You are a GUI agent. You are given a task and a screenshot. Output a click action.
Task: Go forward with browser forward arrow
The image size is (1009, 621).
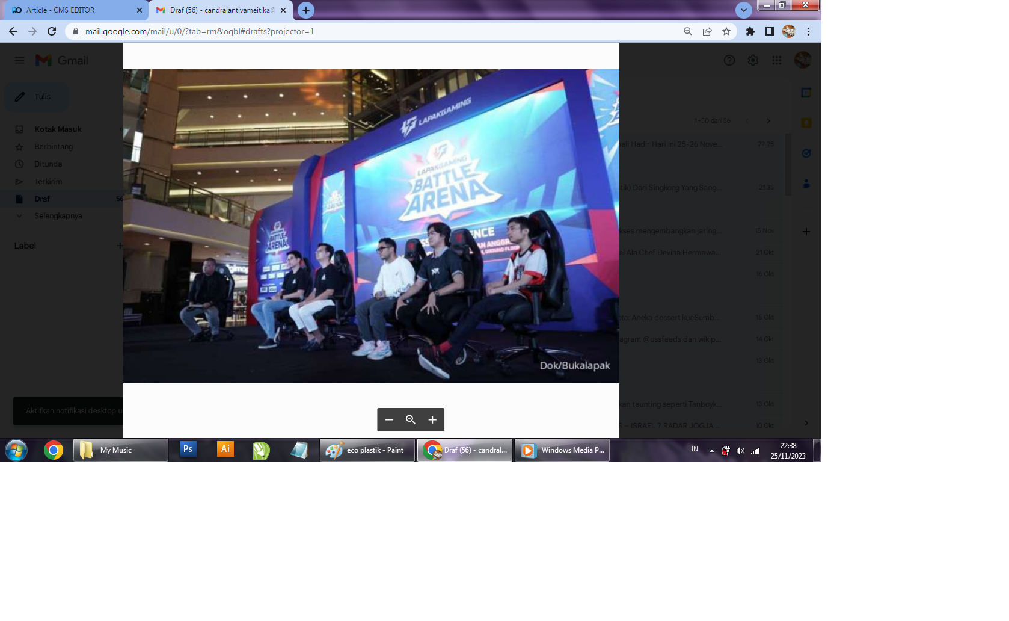coord(32,31)
